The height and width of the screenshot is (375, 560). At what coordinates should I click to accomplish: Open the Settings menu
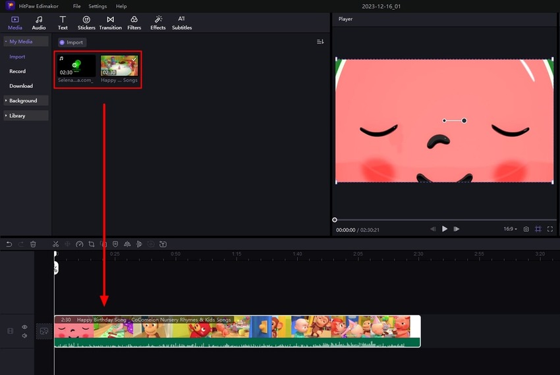pyautogui.click(x=98, y=6)
